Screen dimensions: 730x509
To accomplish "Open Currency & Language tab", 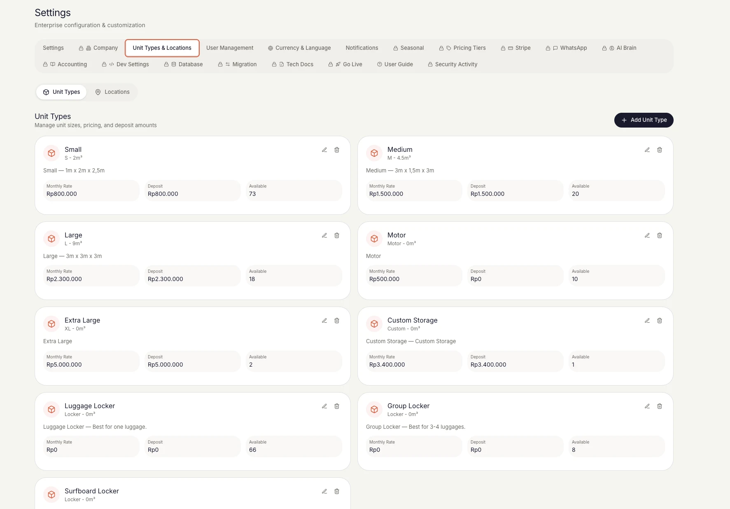I will coord(299,48).
